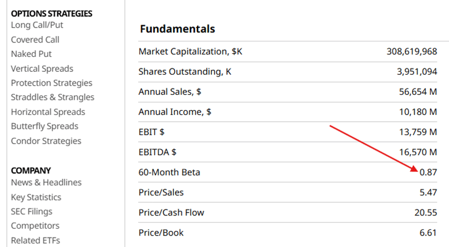Viewport: 449px width, 247px height.
Task: Select Covered Call in sidebar
Action: tap(35, 40)
